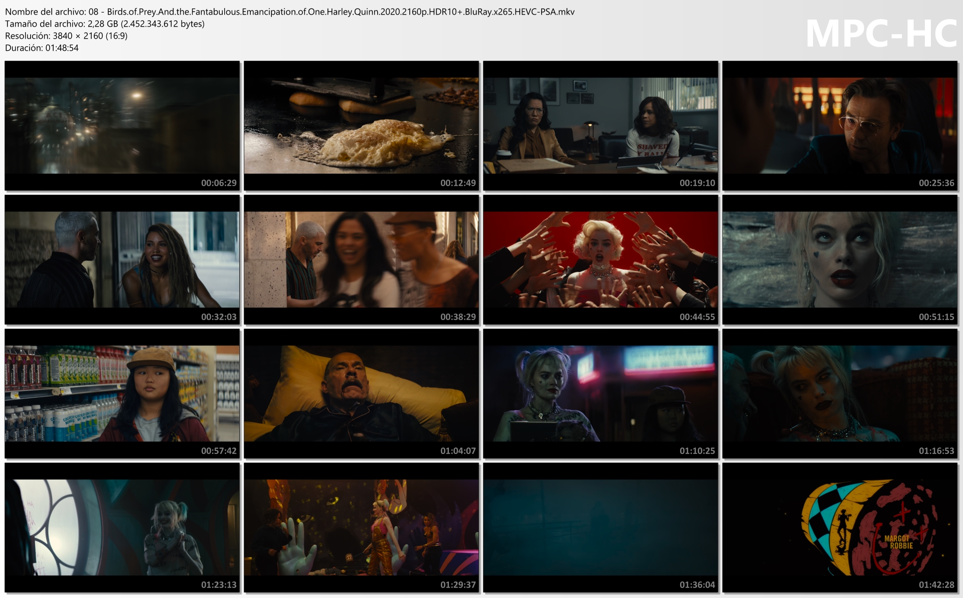
Task: Click the 01:16:53 timestamp label
Action: click(936, 451)
